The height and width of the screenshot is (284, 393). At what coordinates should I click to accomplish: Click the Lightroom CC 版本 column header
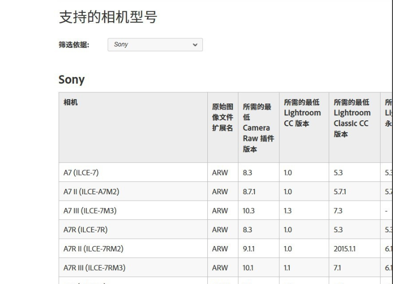pyautogui.click(x=302, y=113)
